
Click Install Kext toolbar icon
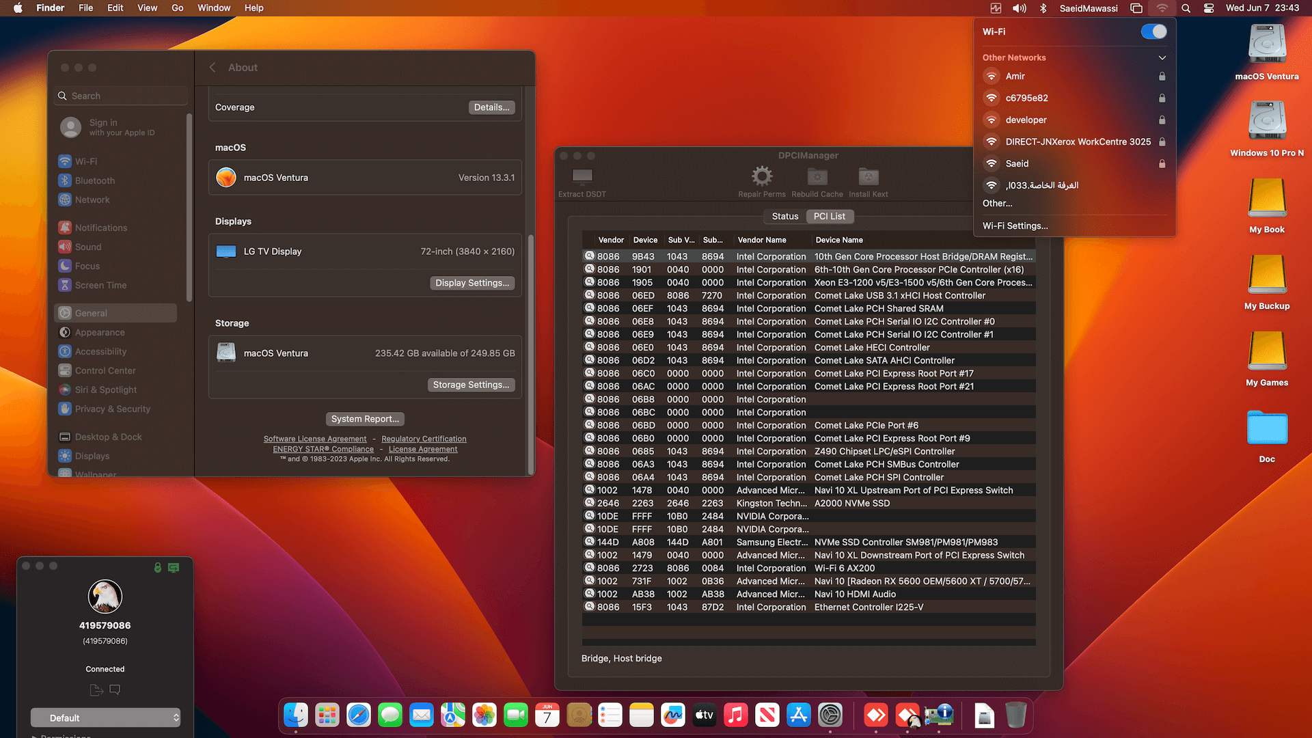(x=869, y=176)
